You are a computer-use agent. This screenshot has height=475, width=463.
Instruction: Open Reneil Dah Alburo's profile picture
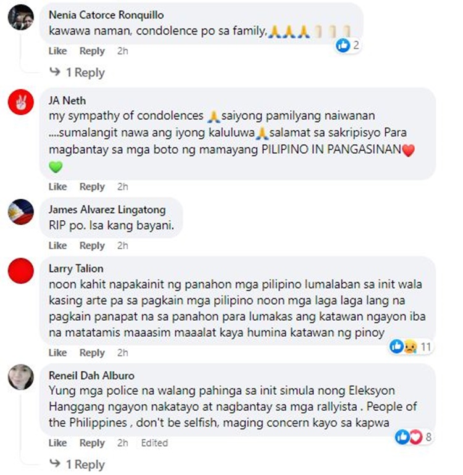click(x=20, y=377)
